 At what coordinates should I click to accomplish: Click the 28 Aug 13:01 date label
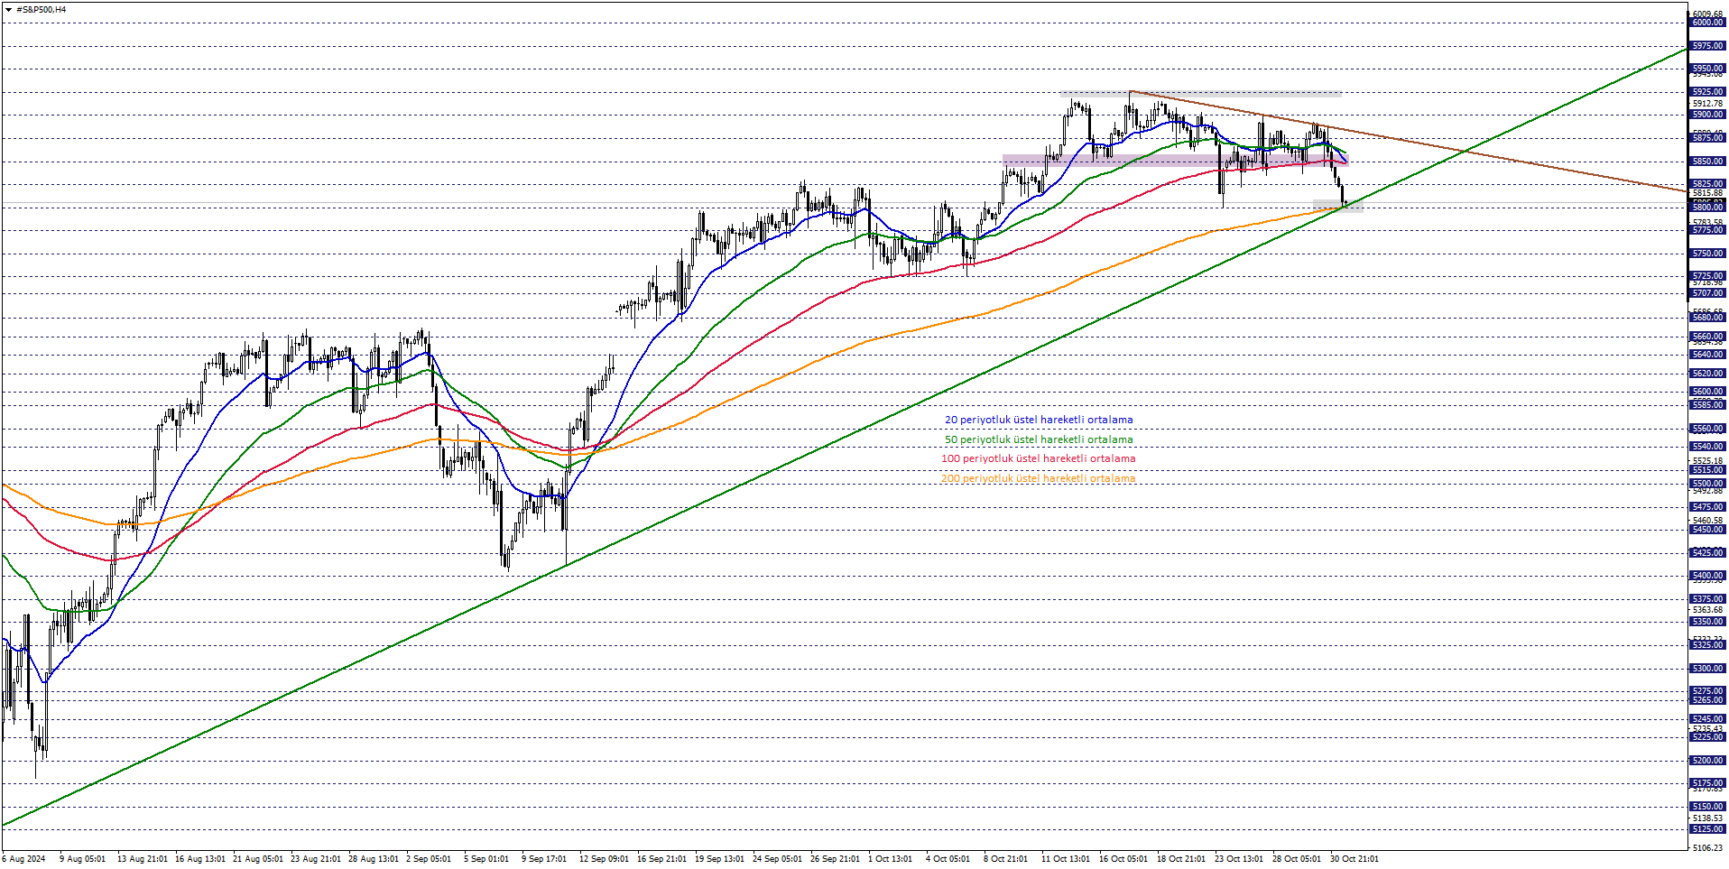(x=374, y=859)
